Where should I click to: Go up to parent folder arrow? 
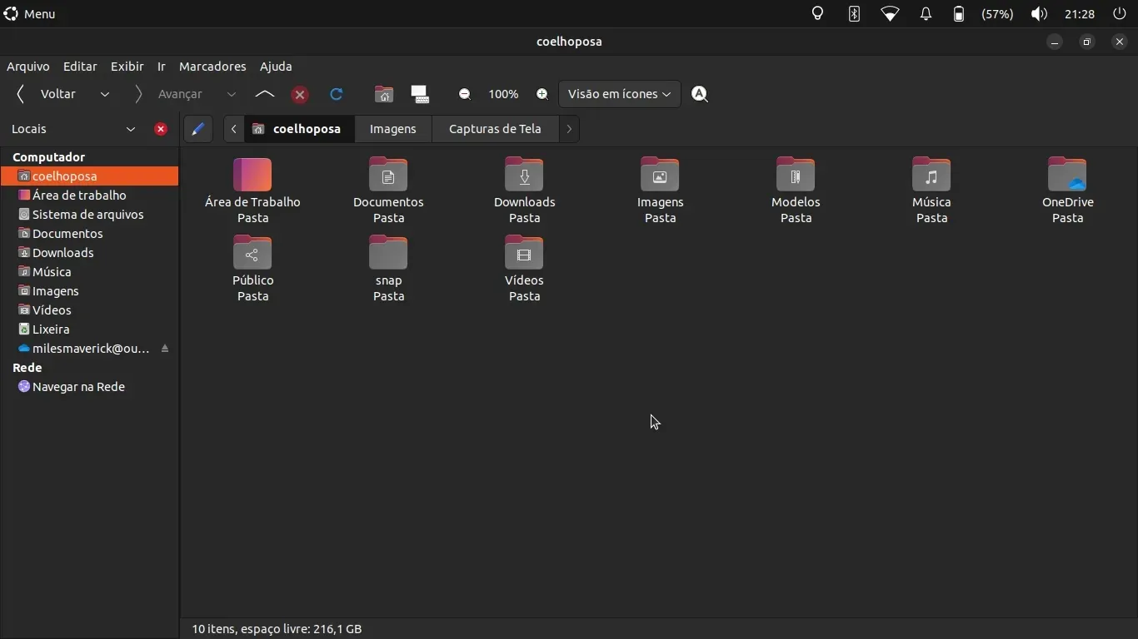265,94
